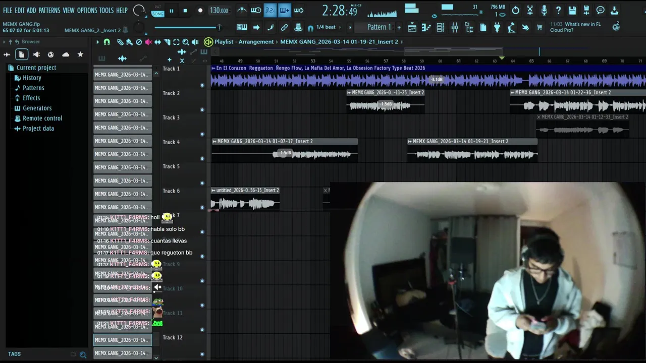Select the playlist Zoom magnifier tool
Screen dimensions: 646x363
pos(185,42)
